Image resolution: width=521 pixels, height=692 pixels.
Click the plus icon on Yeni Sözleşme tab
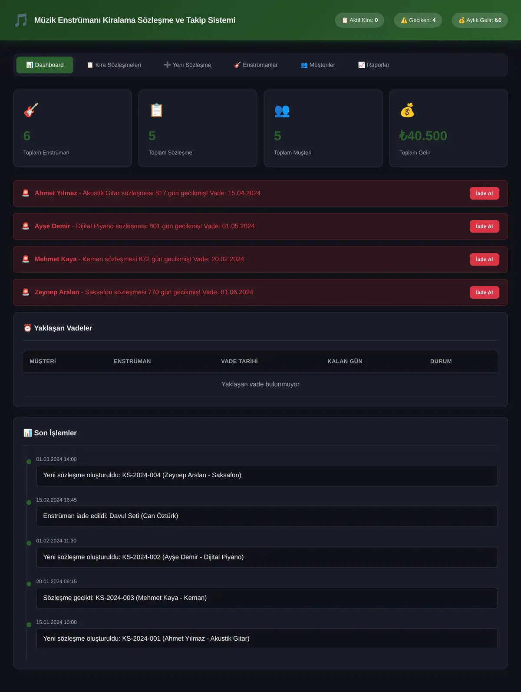click(167, 65)
